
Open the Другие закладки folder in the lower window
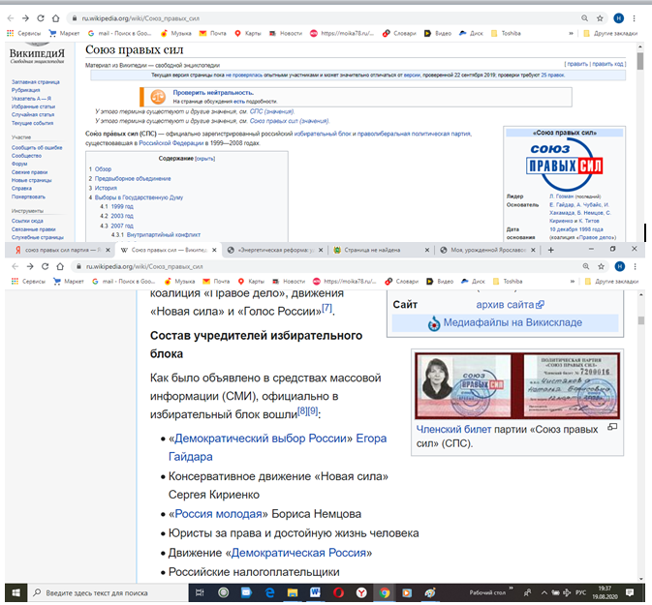[x=611, y=282]
